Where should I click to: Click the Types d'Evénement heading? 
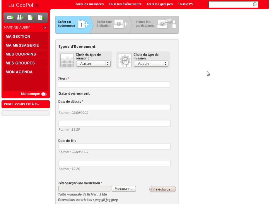click(77, 47)
